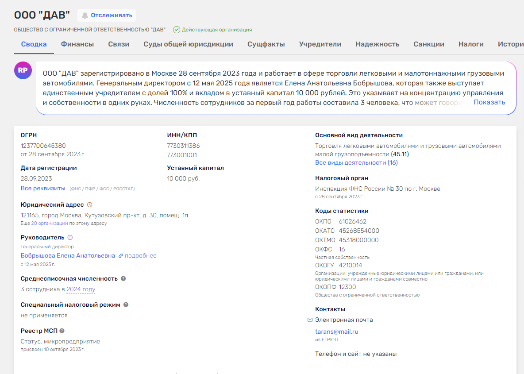Click the chain link icon before подробнее
Viewport: 524px width, 374px height.
point(121,256)
